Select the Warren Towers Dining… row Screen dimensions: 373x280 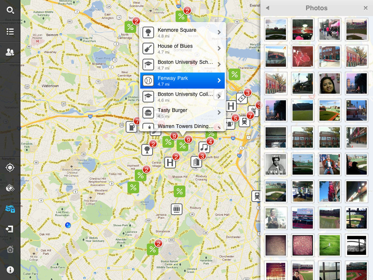[x=182, y=125]
